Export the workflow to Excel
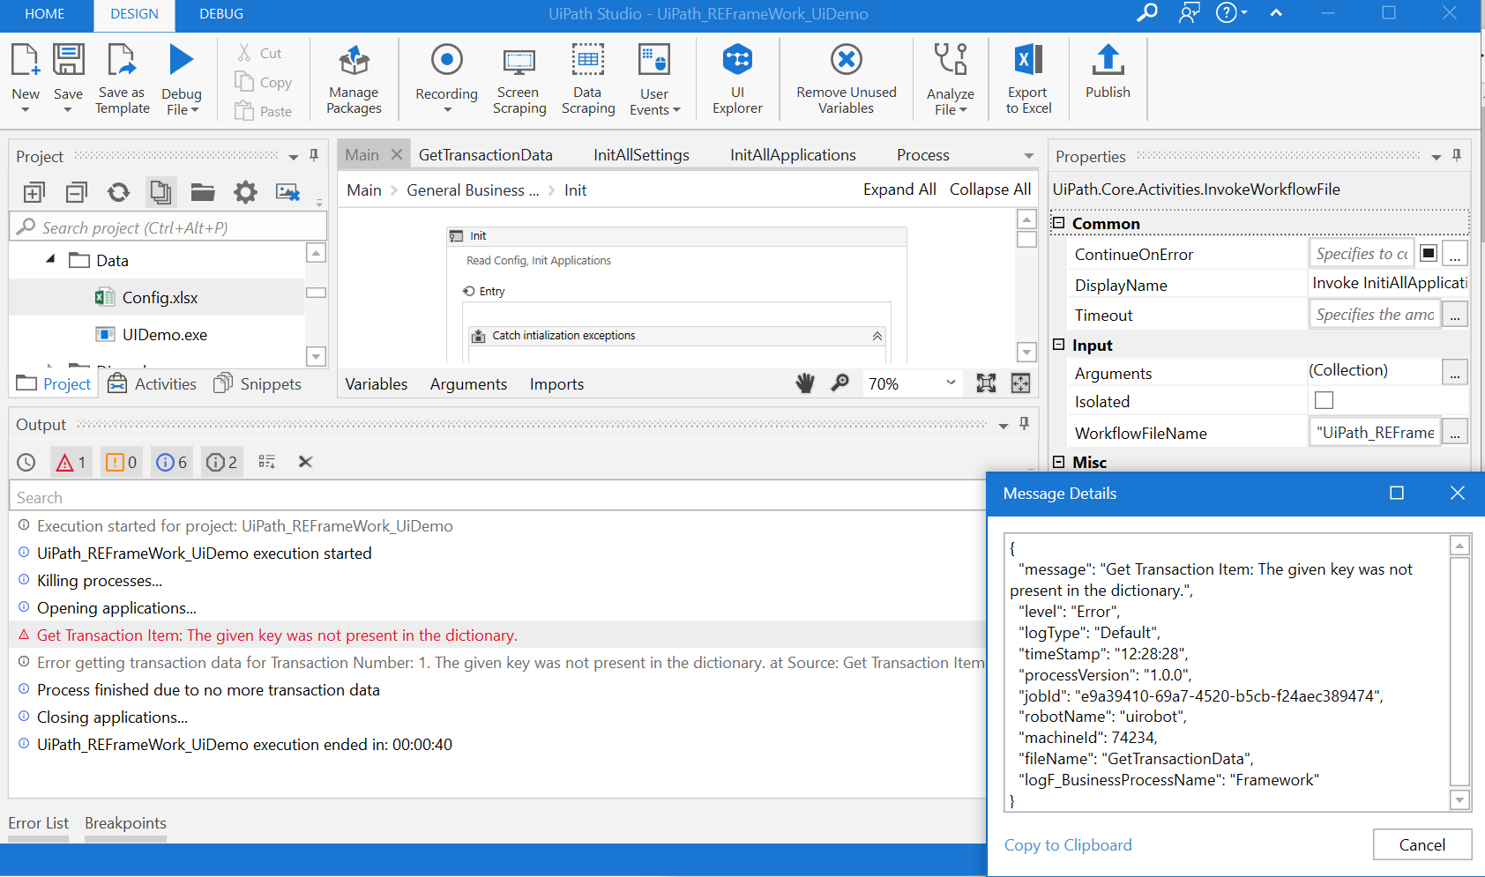1485x877 pixels. [x=1028, y=80]
